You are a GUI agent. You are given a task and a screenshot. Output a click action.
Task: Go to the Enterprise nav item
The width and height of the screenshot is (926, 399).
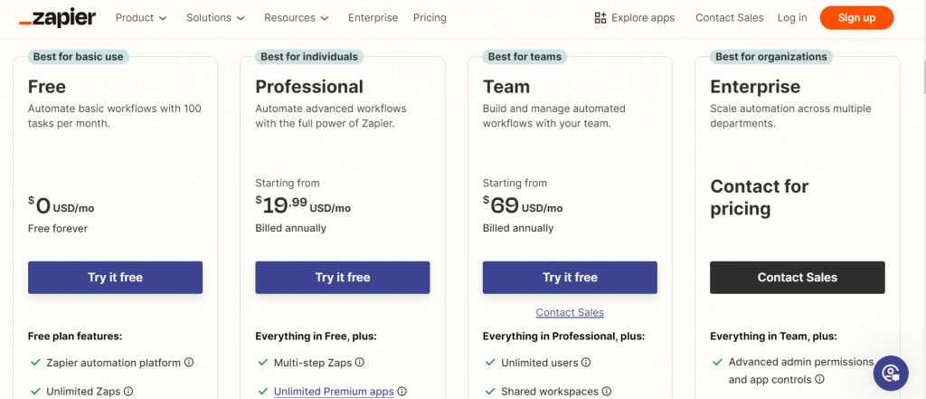tap(373, 18)
